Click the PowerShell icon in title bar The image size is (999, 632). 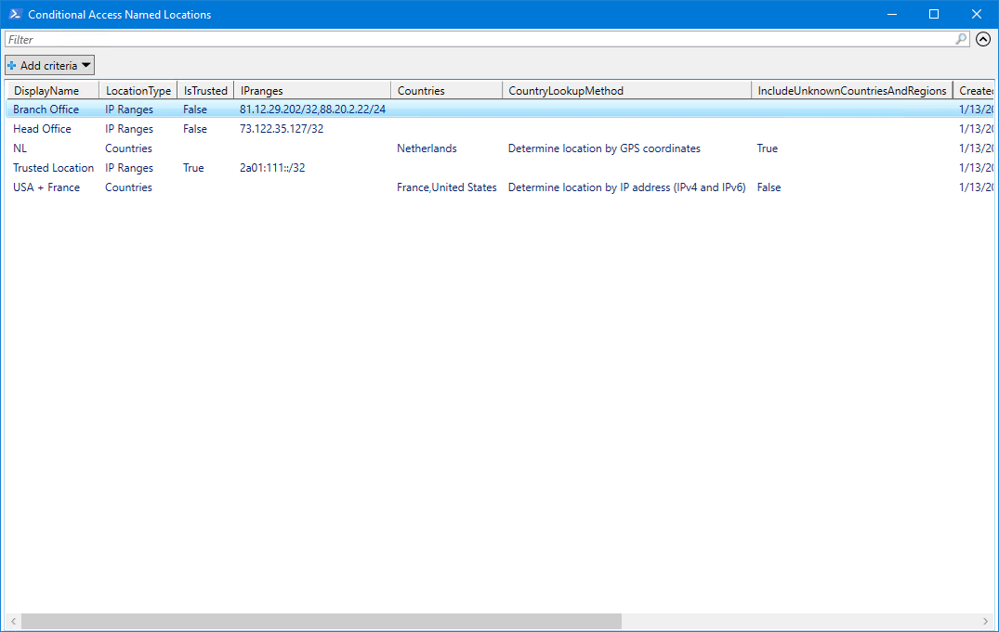(16, 14)
